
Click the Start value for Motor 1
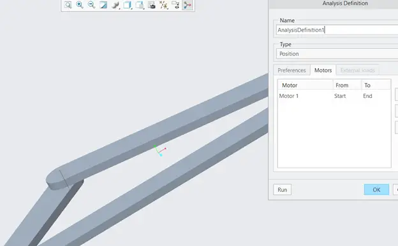pos(340,96)
